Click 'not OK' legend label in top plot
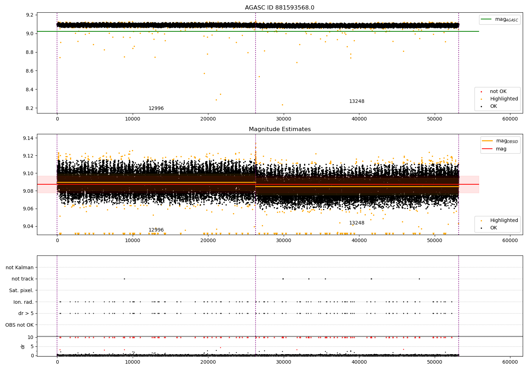This screenshot has width=528, height=370. point(498,92)
